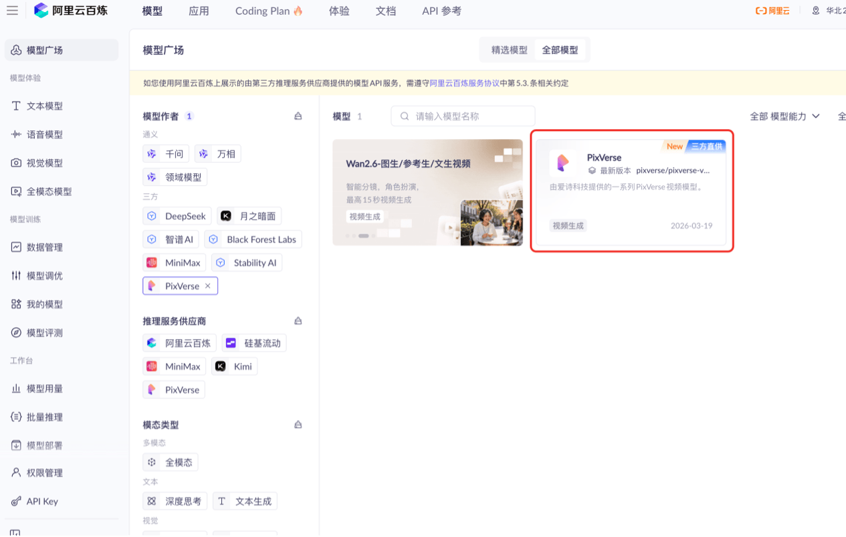This screenshot has width=846, height=537.
Task: Click clear-filter icon beside 模型作者
Action: pos(298,116)
